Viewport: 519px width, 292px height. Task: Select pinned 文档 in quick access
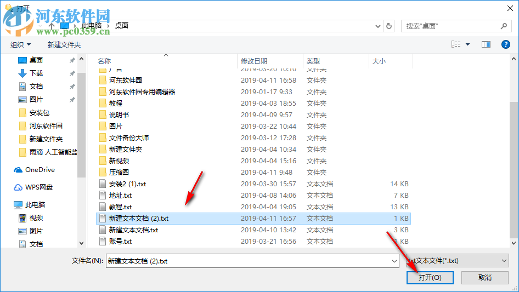click(x=36, y=87)
